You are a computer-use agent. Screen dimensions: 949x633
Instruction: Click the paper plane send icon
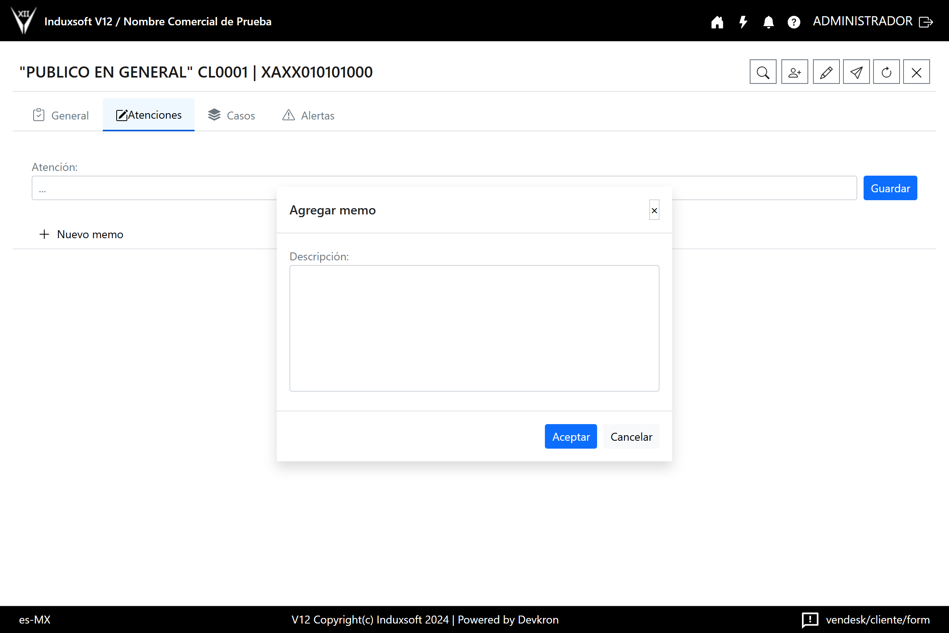pos(856,72)
